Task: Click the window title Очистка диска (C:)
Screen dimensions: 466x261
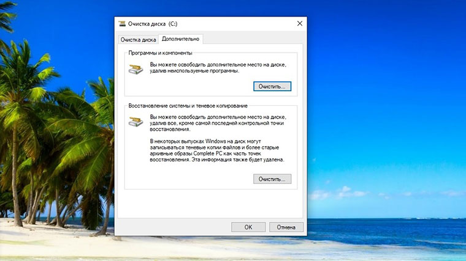Action: click(x=153, y=24)
